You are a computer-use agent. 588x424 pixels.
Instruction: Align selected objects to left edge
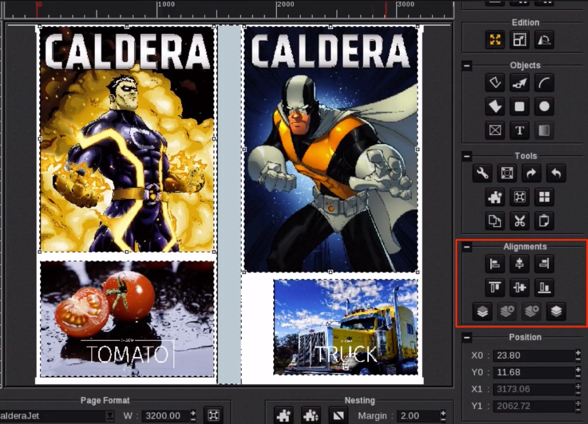pyautogui.click(x=495, y=263)
